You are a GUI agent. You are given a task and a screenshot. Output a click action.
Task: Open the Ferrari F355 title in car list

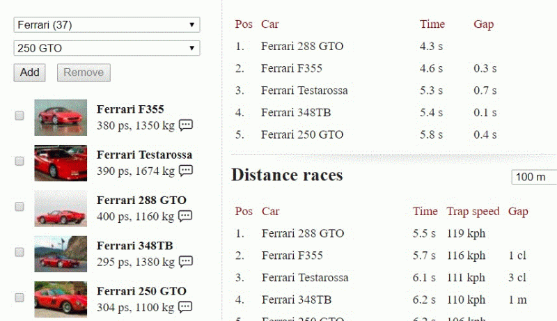pos(130,109)
